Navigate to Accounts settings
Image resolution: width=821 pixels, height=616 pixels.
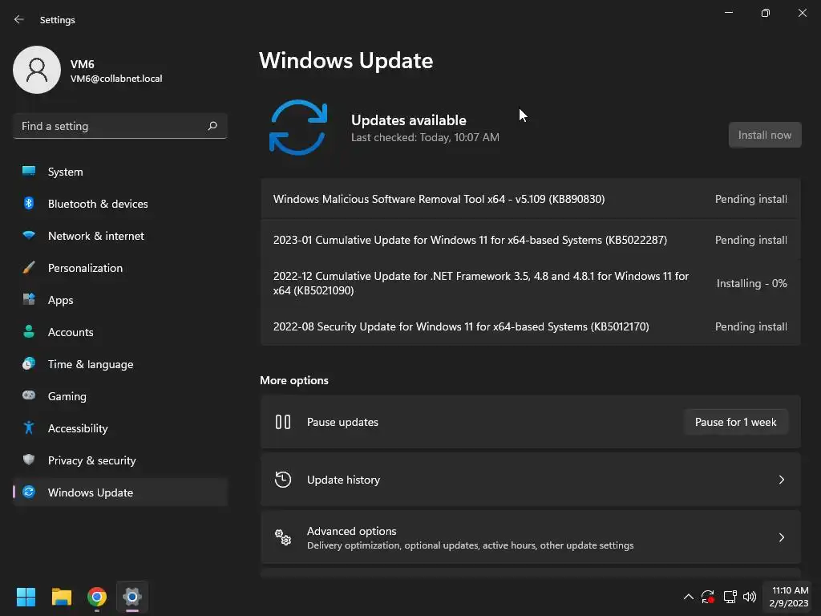120,332
